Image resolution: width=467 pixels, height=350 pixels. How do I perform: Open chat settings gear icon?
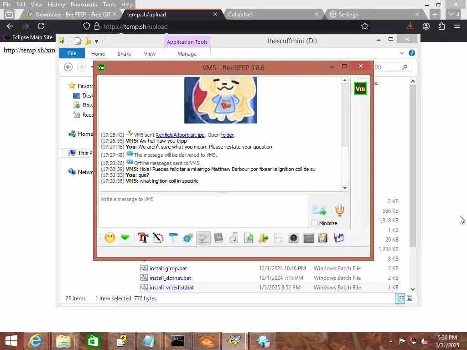click(188, 238)
